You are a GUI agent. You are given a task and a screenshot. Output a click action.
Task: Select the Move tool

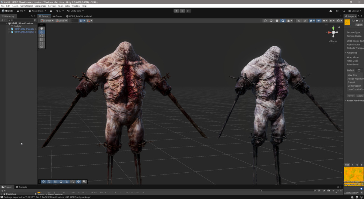click(42, 32)
